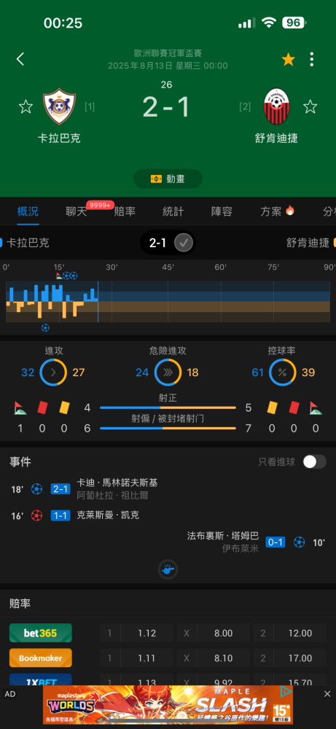
Task: Switch to the 聊天 tab
Action: (x=77, y=211)
